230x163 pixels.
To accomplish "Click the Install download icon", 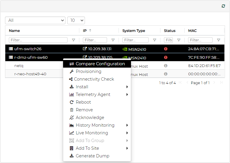I will coord(72,87).
